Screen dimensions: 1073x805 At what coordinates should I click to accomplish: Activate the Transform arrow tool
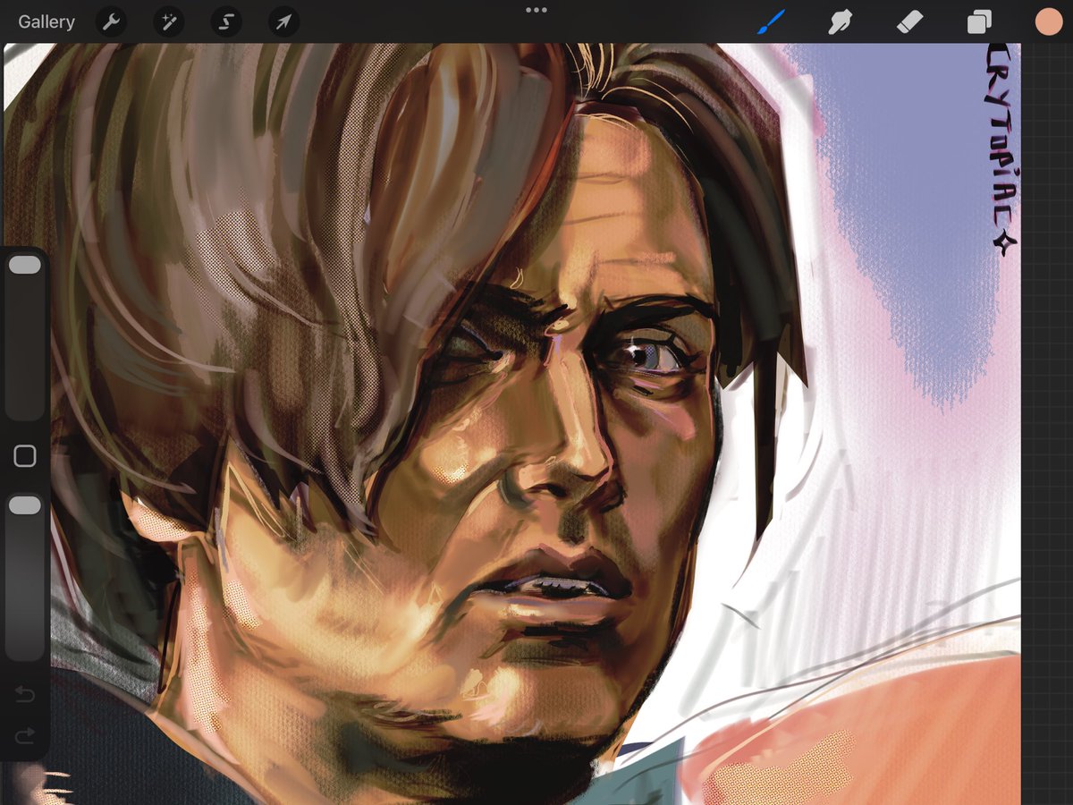click(283, 22)
